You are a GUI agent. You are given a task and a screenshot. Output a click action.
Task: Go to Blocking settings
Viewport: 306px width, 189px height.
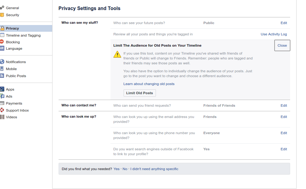point(13,42)
